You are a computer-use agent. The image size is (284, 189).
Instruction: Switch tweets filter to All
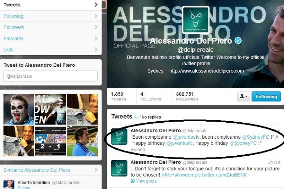pos(136,117)
